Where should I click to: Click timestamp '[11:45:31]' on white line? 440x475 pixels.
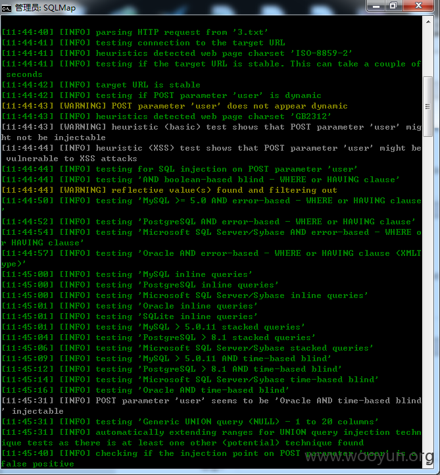pos(28,401)
